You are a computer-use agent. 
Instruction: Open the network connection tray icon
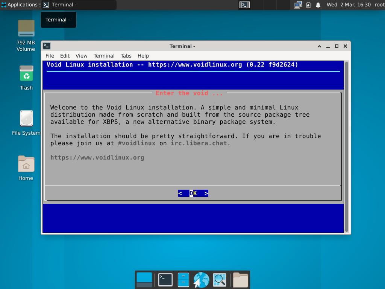[298, 5]
